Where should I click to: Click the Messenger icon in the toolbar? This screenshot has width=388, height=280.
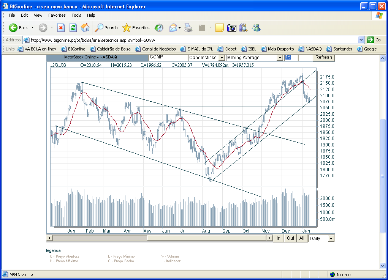[x=256, y=28]
